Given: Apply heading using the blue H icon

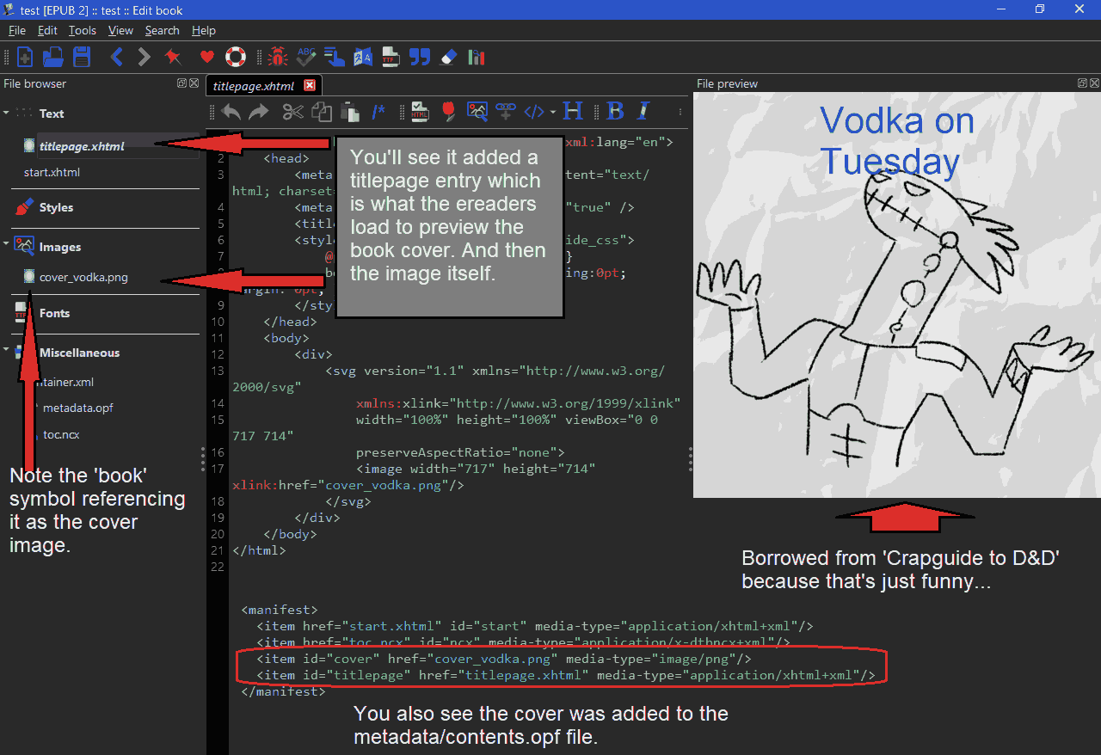Looking at the screenshot, I should 573,111.
